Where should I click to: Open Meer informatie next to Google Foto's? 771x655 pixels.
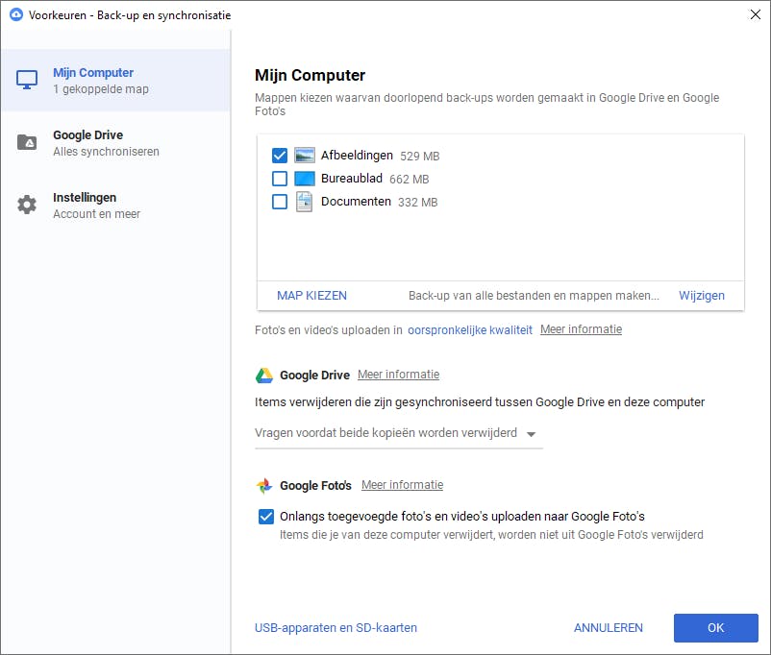402,485
